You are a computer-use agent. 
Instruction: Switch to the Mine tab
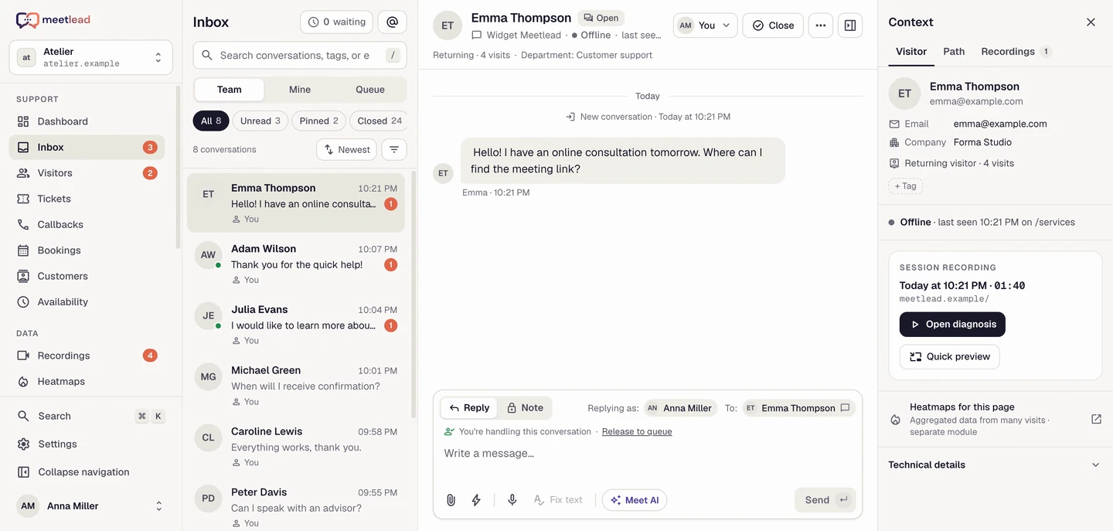click(x=300, y=90)
